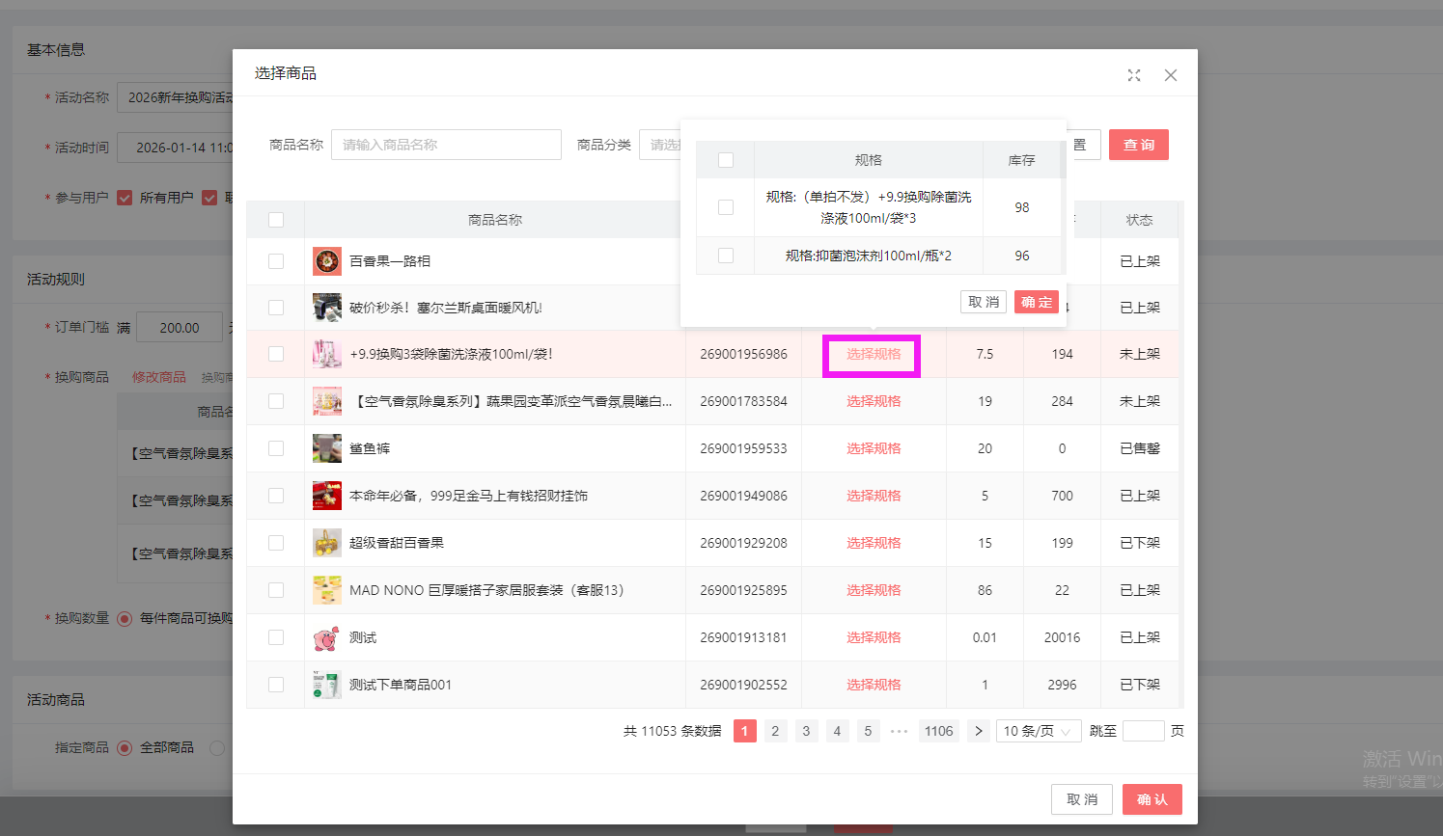Toggle select-all checkbox in 规格 popup header
The image size is (1443, 836).
pyautogui.click(x=726, y=160)
